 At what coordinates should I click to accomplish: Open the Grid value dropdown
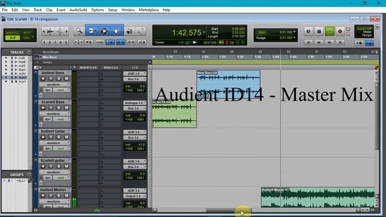coord(294,32)
